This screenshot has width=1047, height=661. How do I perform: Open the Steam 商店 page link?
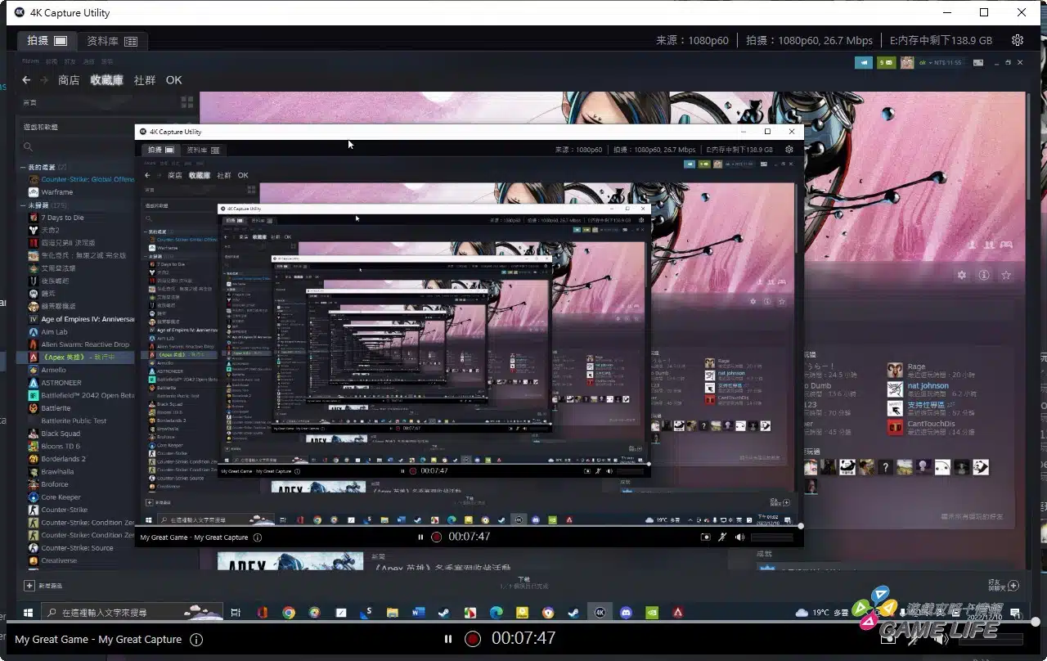click(69, 80)
